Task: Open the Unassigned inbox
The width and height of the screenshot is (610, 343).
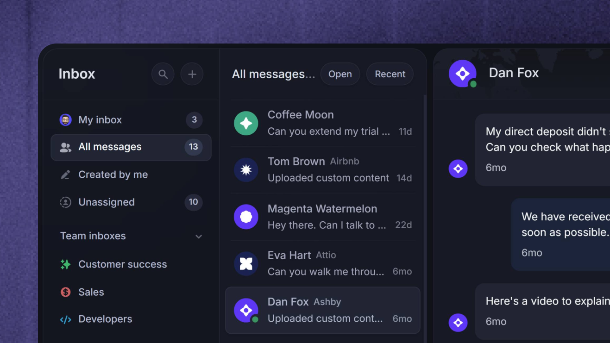Action: pyautogui.click(x=131, y=202)
